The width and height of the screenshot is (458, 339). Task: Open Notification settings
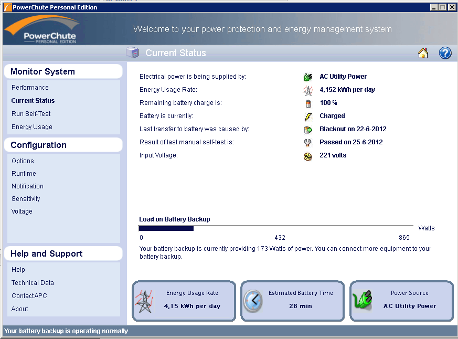point(27,186)
